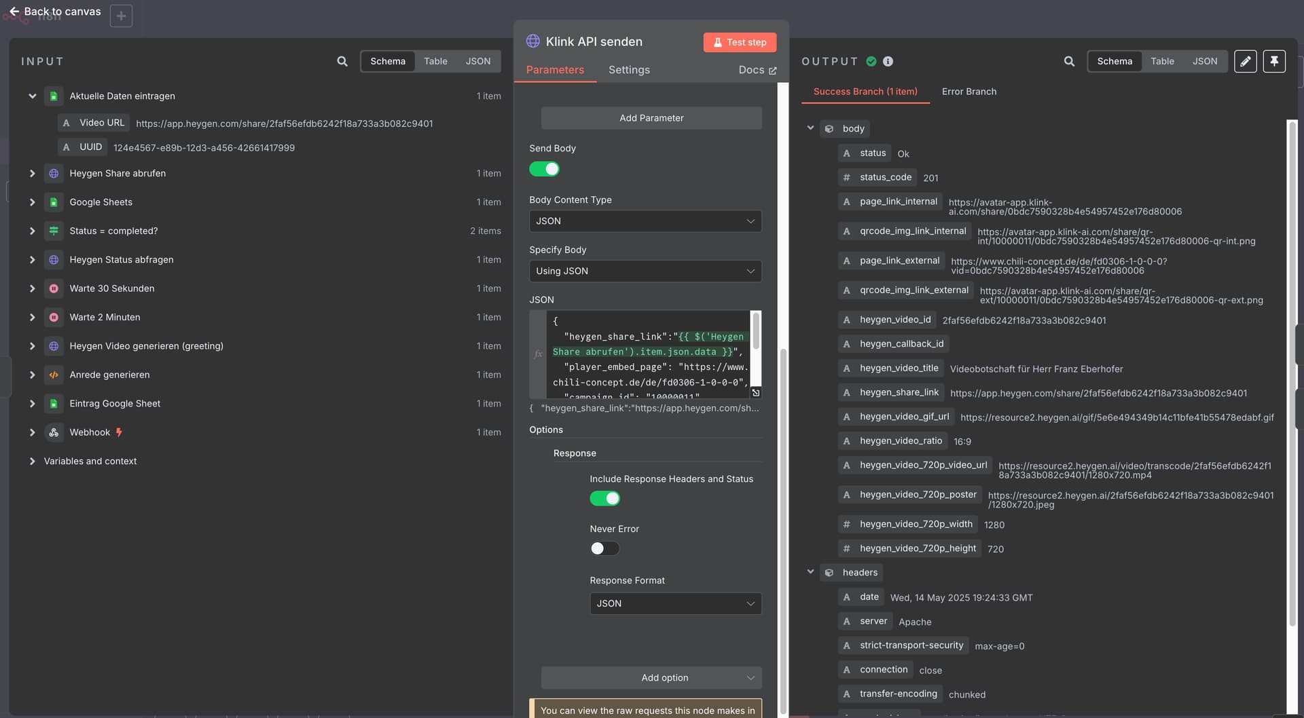
Task: Click the Warte 2 Minuten wait icon
Action: point(54,318)
